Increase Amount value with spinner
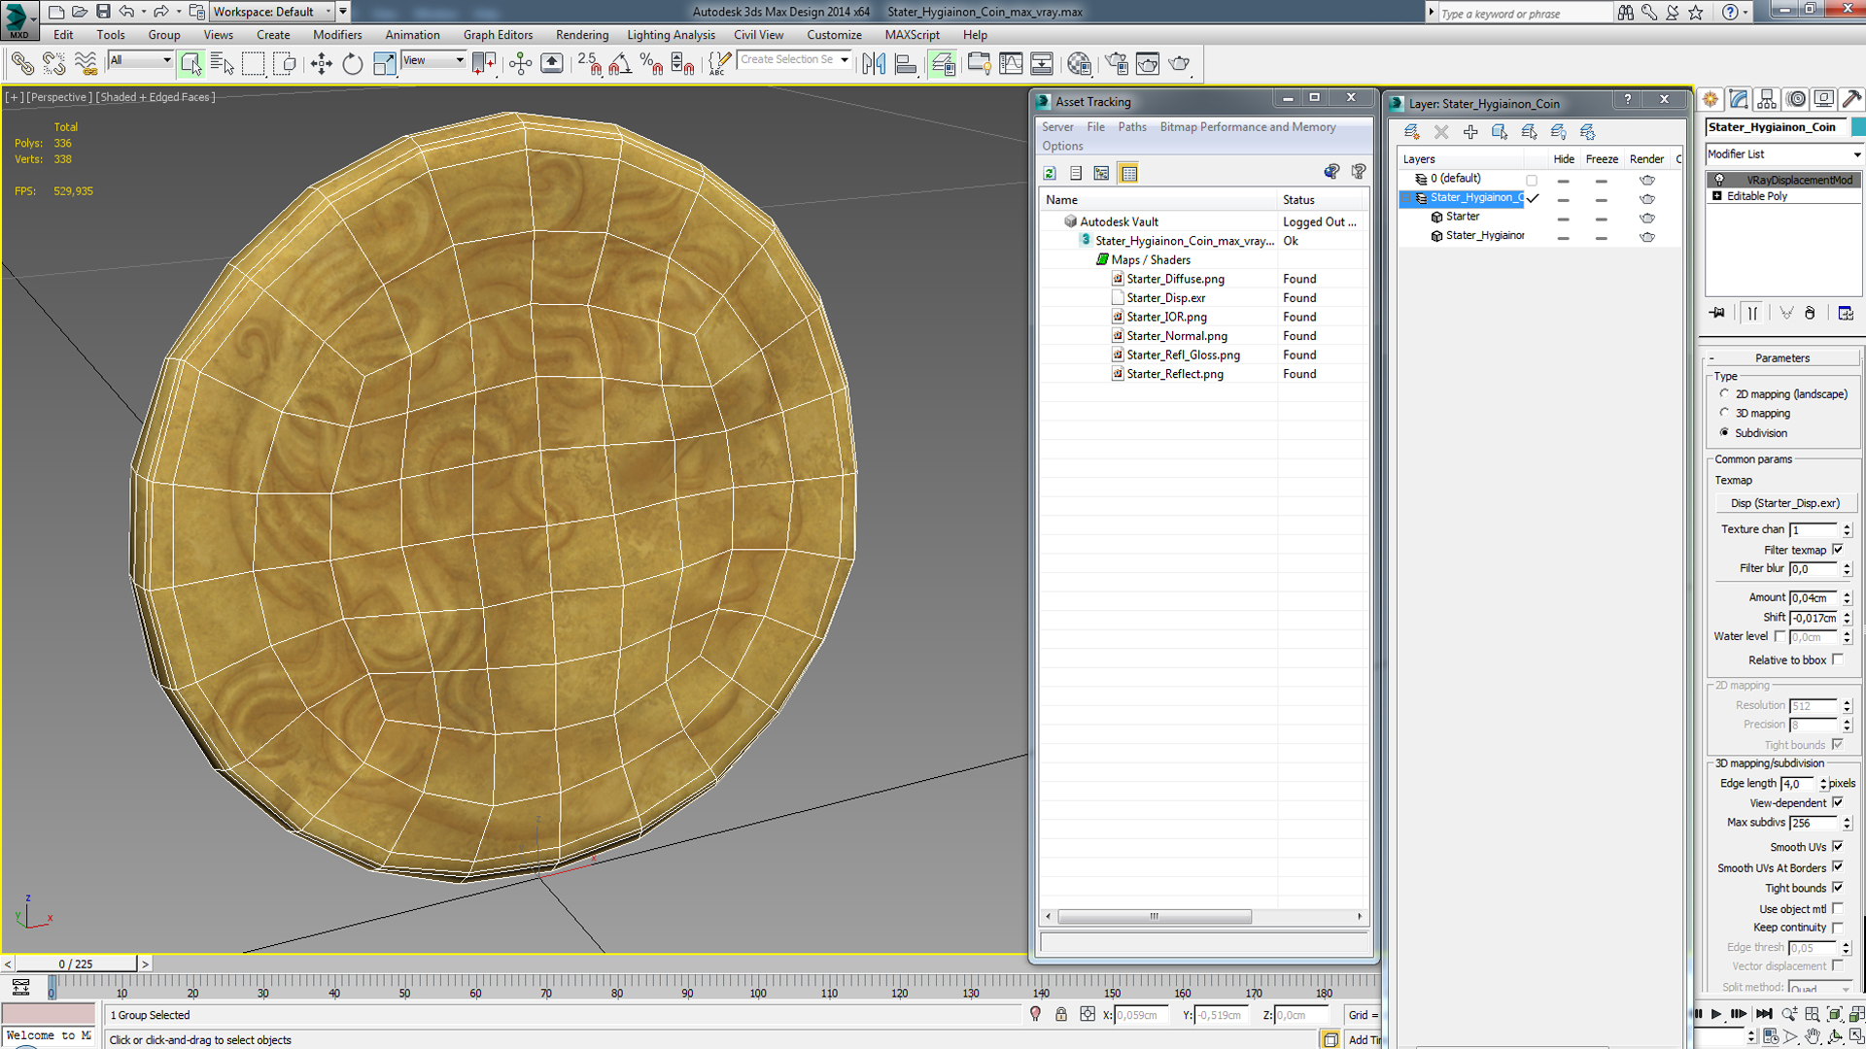 pyautogui.click(x=1847, y=593)
